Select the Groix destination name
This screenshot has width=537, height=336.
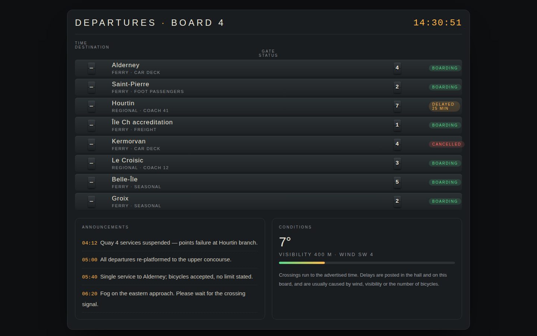[120, 198]
